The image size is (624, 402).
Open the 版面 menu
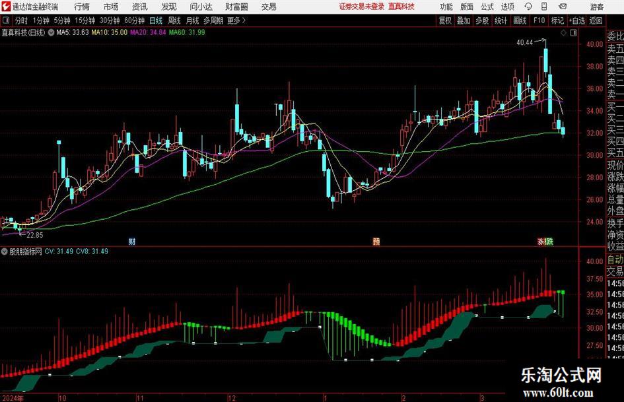tap(466, 7)
